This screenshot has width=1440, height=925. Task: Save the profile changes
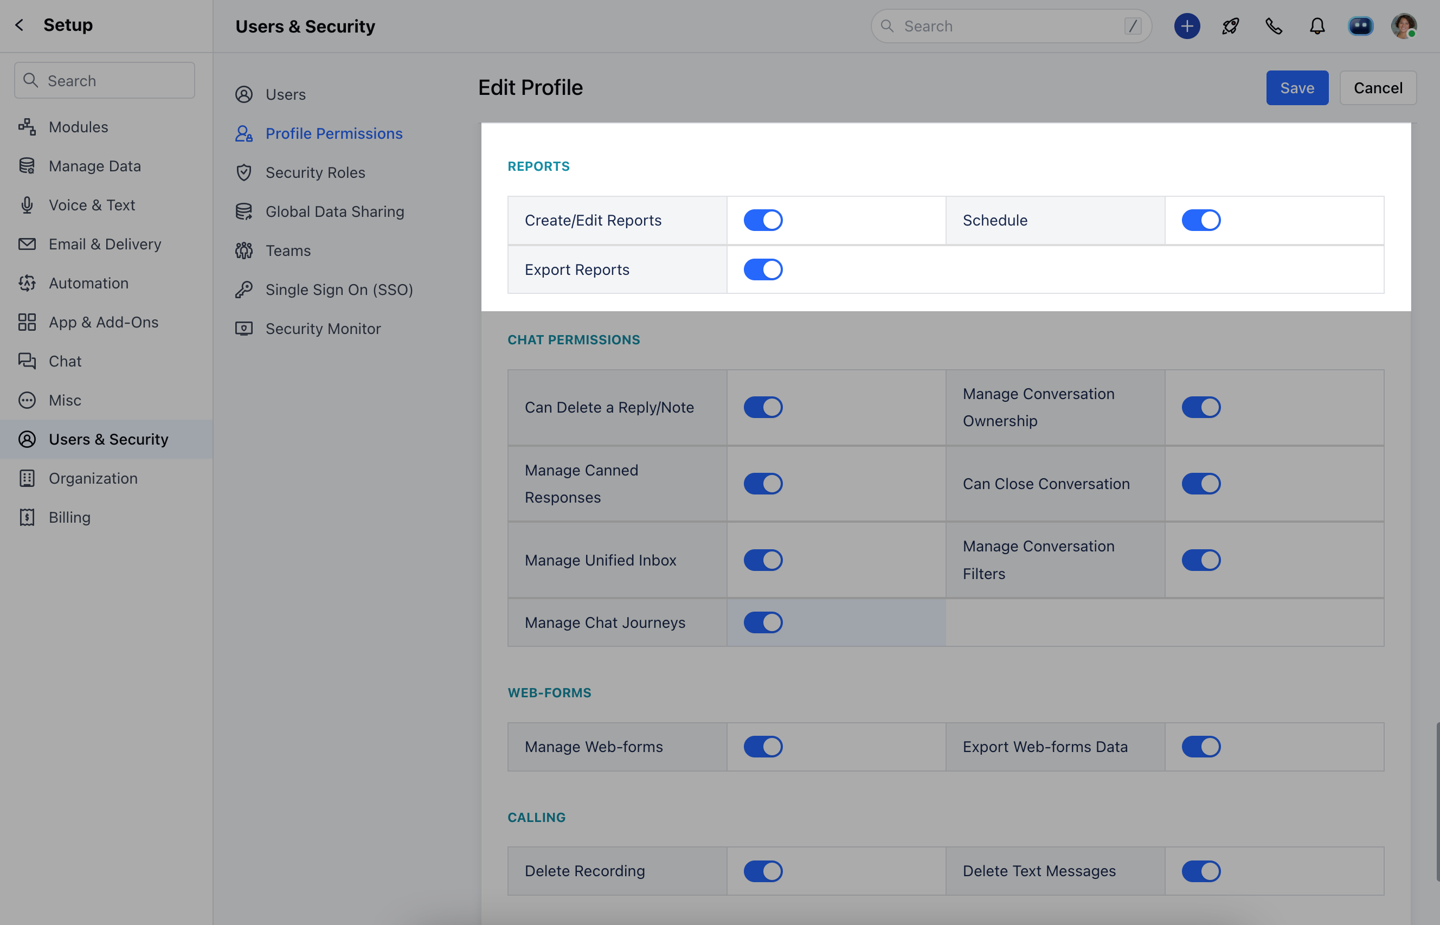point(1297,88)
